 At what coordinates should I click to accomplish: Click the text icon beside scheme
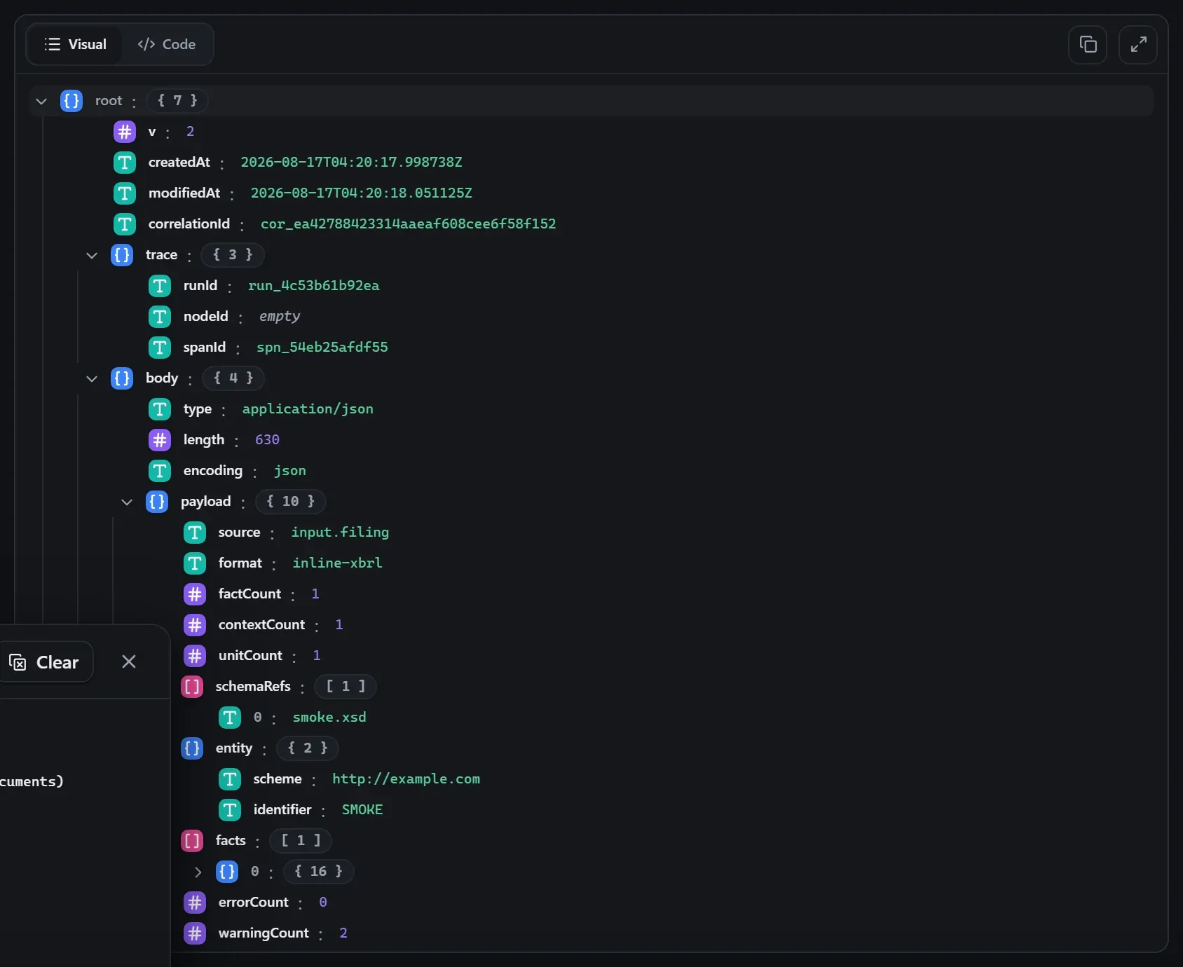point(230,779)
